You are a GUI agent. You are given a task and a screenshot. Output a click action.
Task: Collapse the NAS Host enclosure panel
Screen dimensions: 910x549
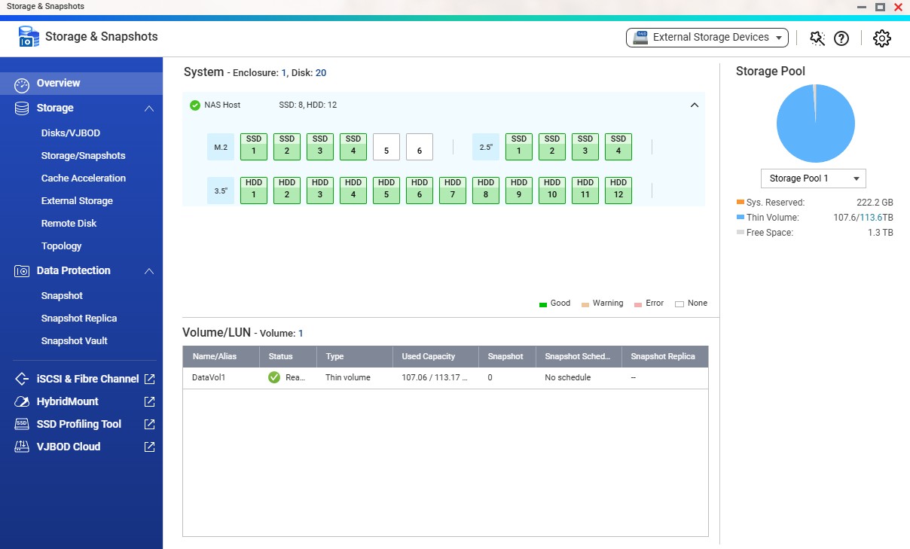(x=695, y=105)
